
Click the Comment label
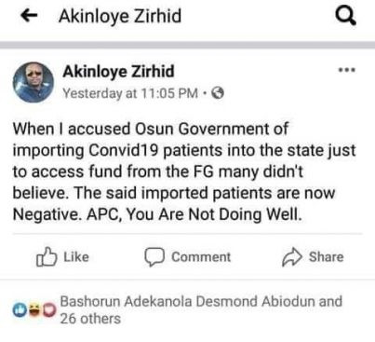pos(201,257)
